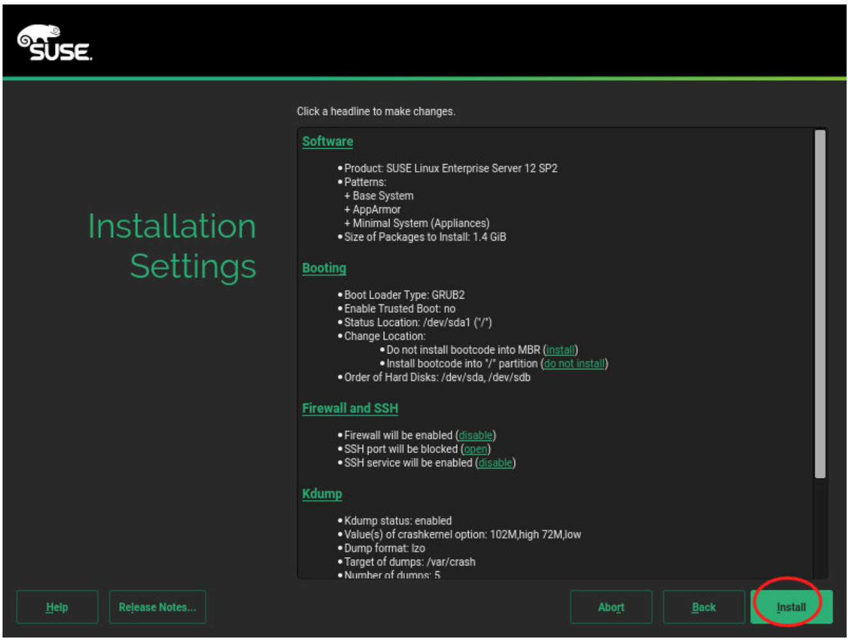Click the SUSE chameleon logo
853x642 pixels.
point(54,43)
